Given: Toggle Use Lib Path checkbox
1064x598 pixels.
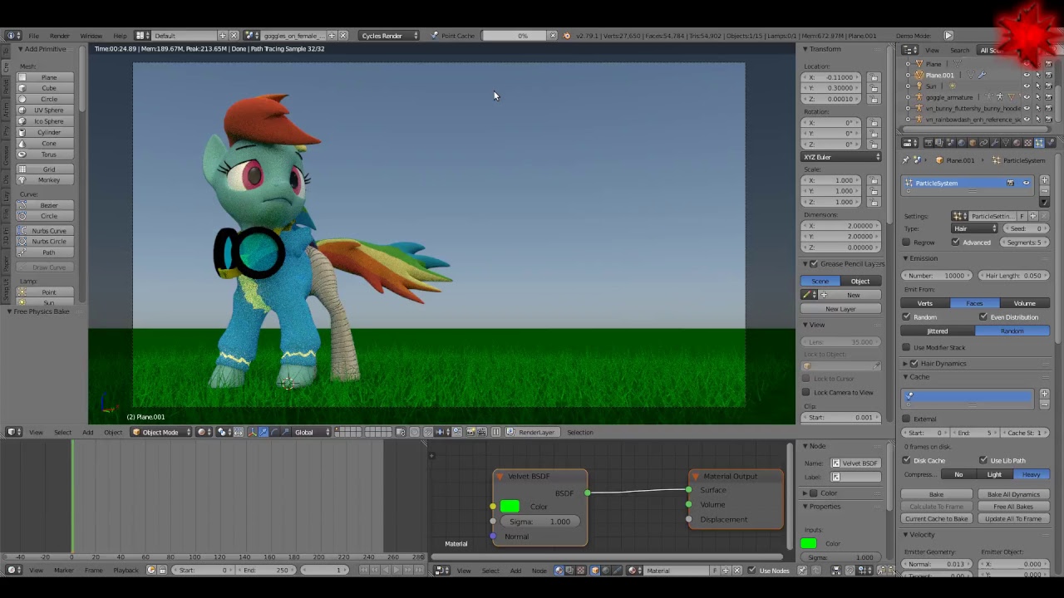Looking at the screenshot, I should [x=983, y=460].
